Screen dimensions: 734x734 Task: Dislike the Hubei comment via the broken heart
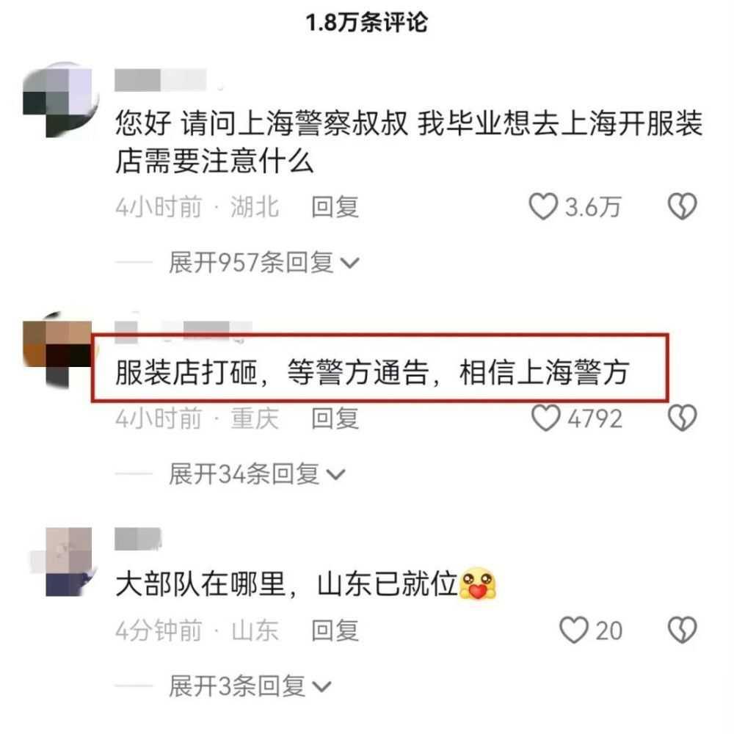[682, 206]
